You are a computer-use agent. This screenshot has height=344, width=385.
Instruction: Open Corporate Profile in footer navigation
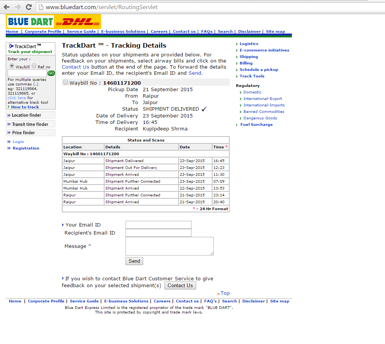tap(46, 301)
